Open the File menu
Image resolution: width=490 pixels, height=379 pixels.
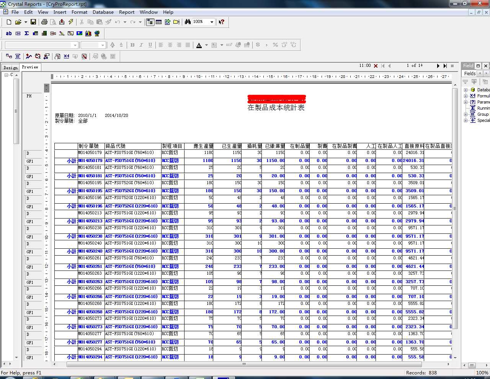click(x=15, y=12)
